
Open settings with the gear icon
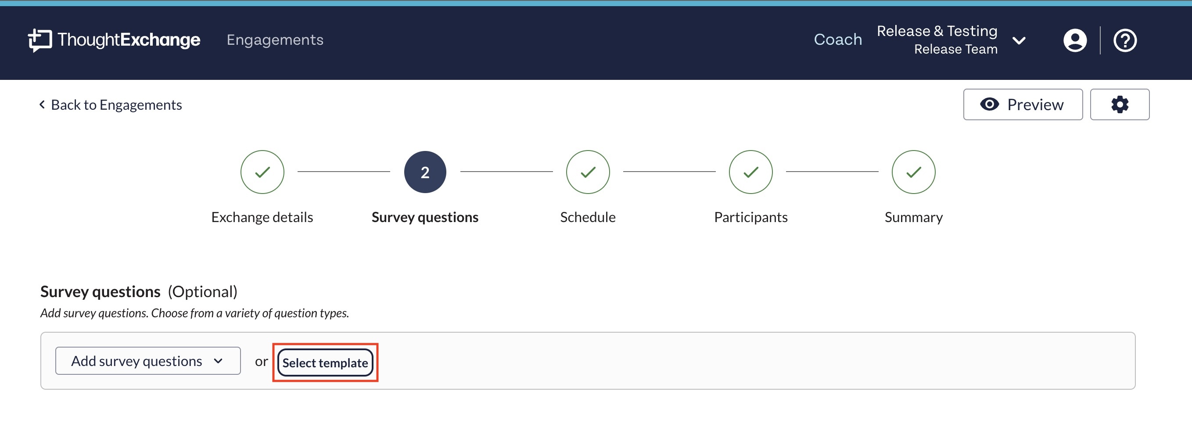pos(1119,104)
